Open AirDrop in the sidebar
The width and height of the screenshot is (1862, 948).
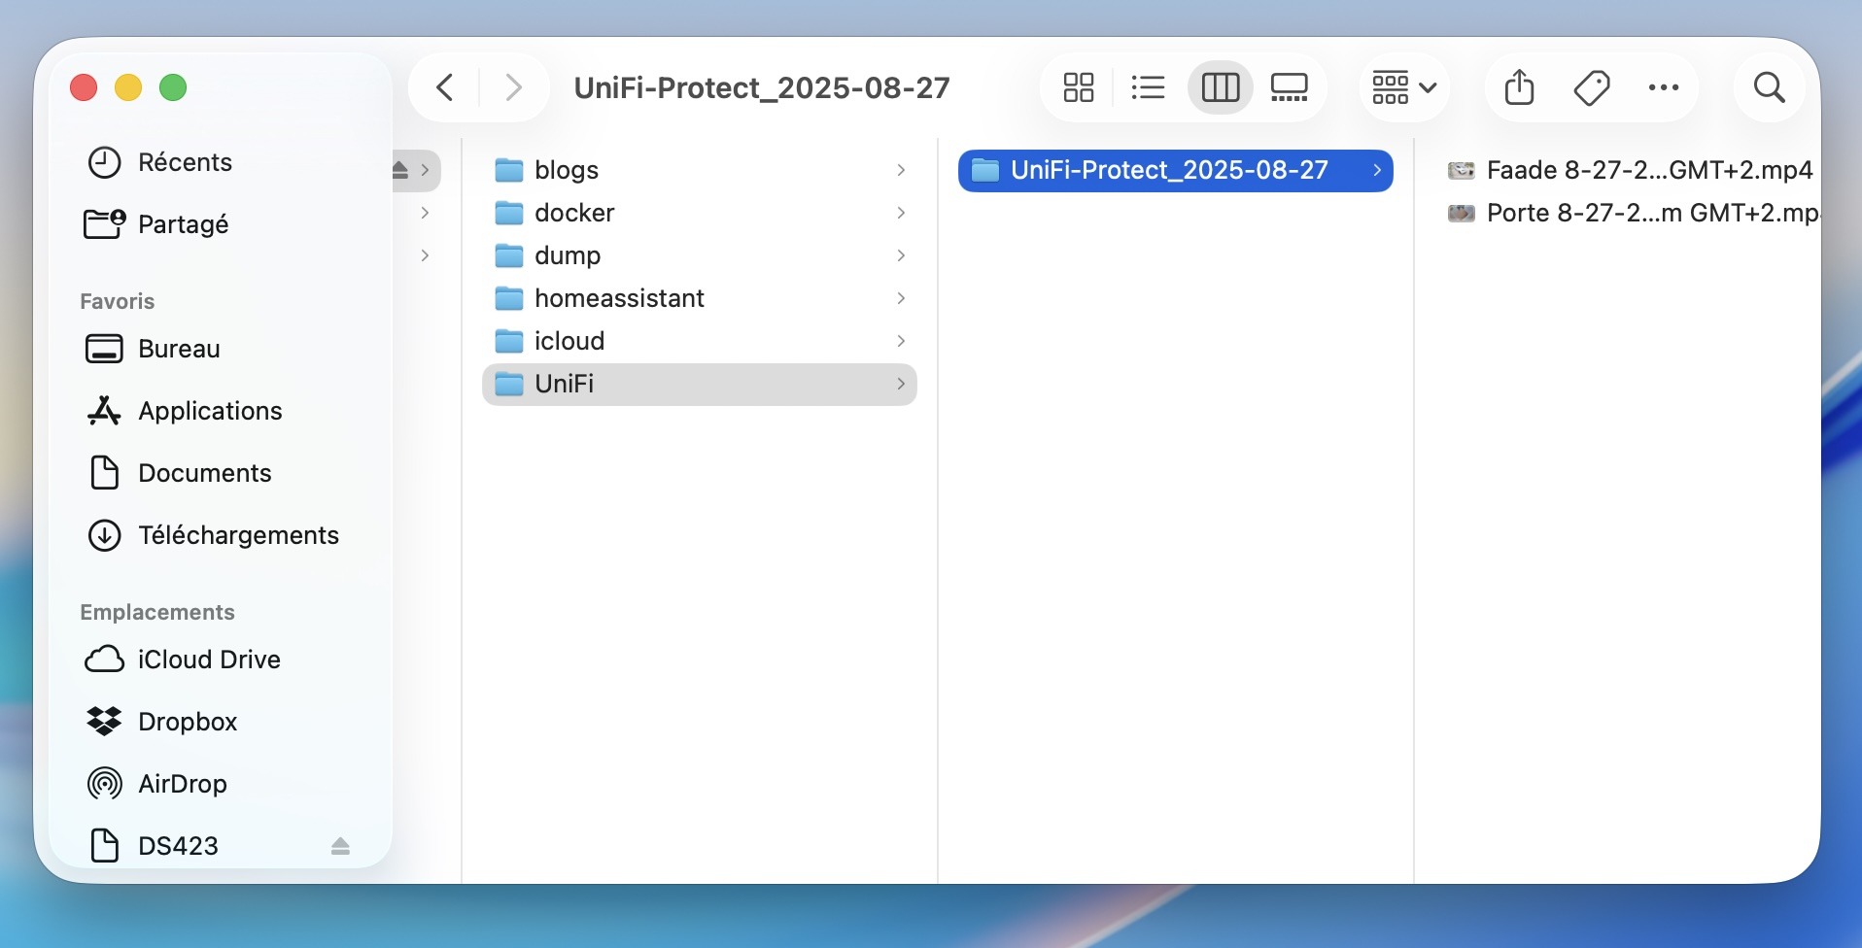click(222, 784)
